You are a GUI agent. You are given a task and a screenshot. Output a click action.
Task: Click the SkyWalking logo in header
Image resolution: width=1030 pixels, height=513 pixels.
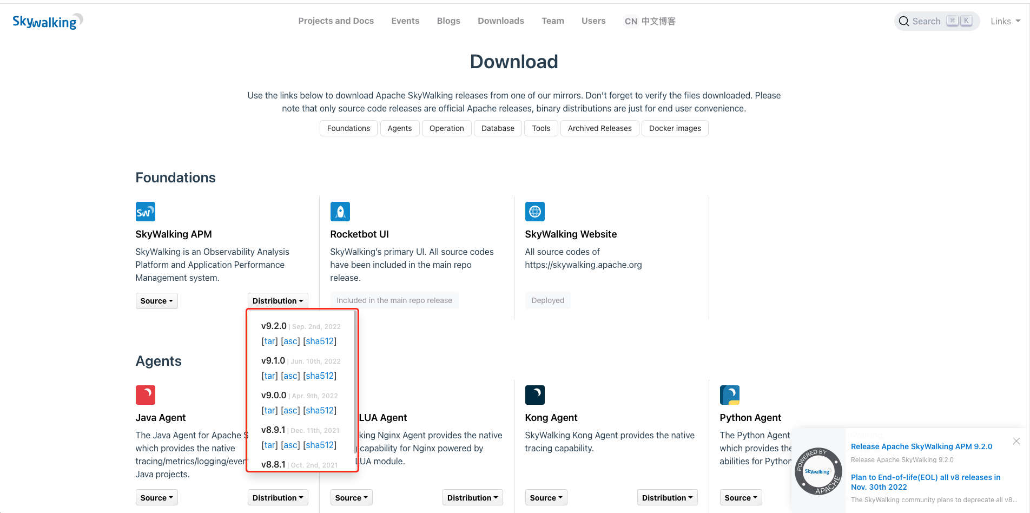pos(48,21)
